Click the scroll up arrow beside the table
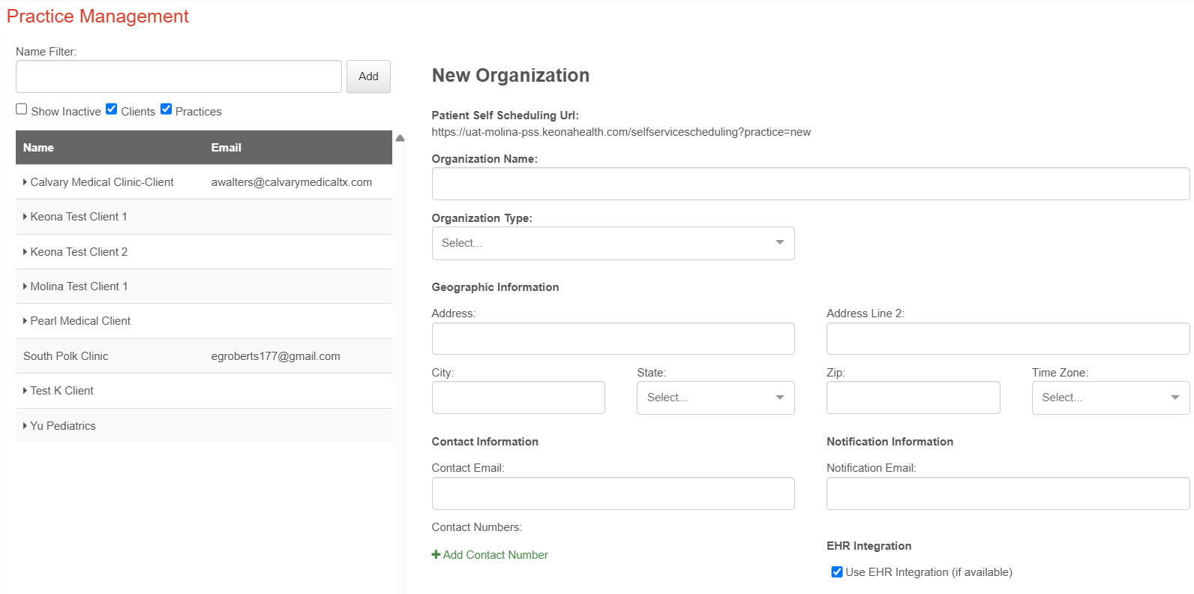 coord(400,138)
